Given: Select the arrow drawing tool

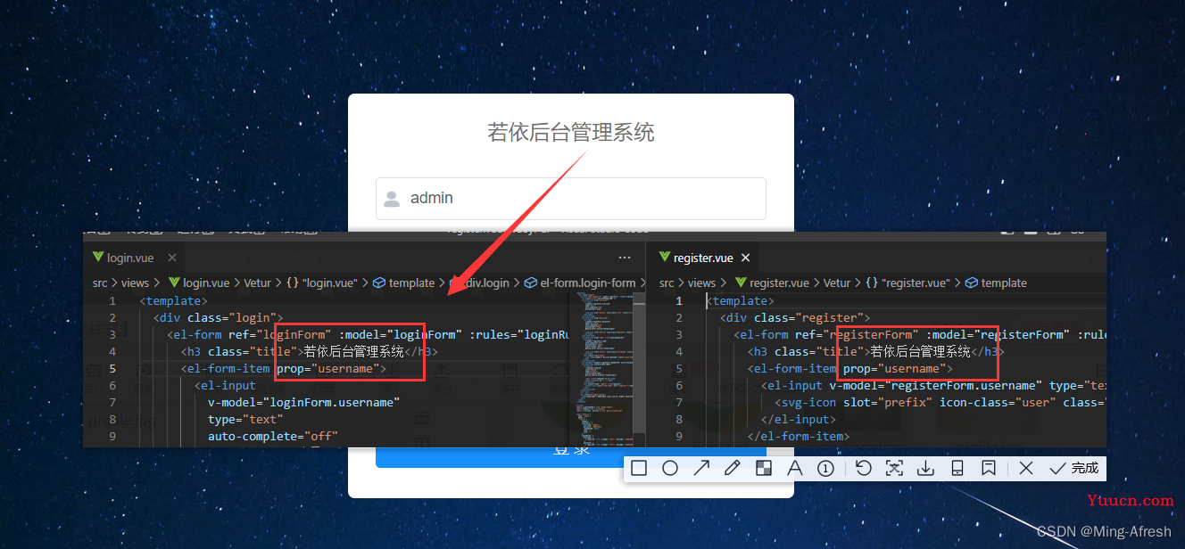Looking at the screenshot, I should (x=701, y=468).
